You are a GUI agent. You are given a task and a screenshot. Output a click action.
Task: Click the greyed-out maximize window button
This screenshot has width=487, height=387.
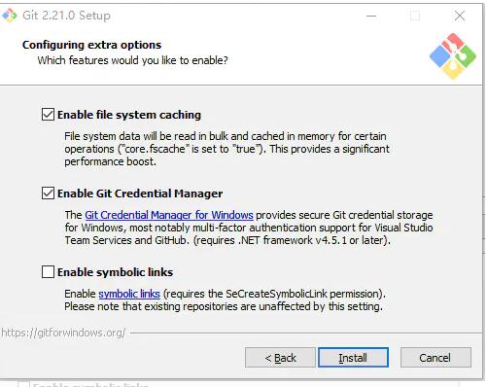click(x=415, y=16)
